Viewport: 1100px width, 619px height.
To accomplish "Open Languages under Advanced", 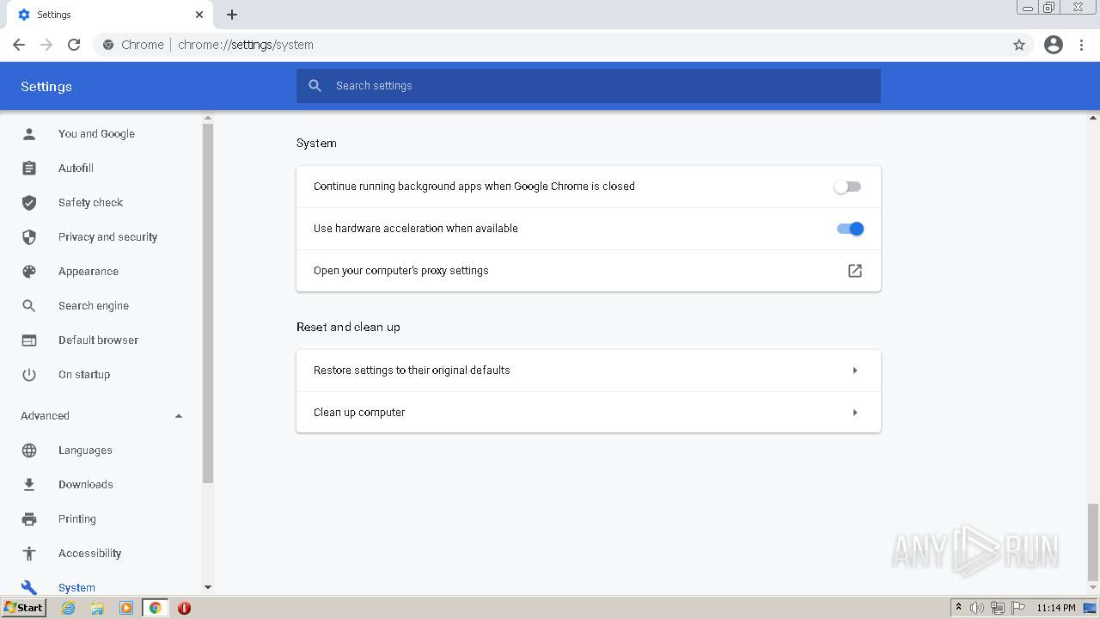I will click(x=85, y=450).
